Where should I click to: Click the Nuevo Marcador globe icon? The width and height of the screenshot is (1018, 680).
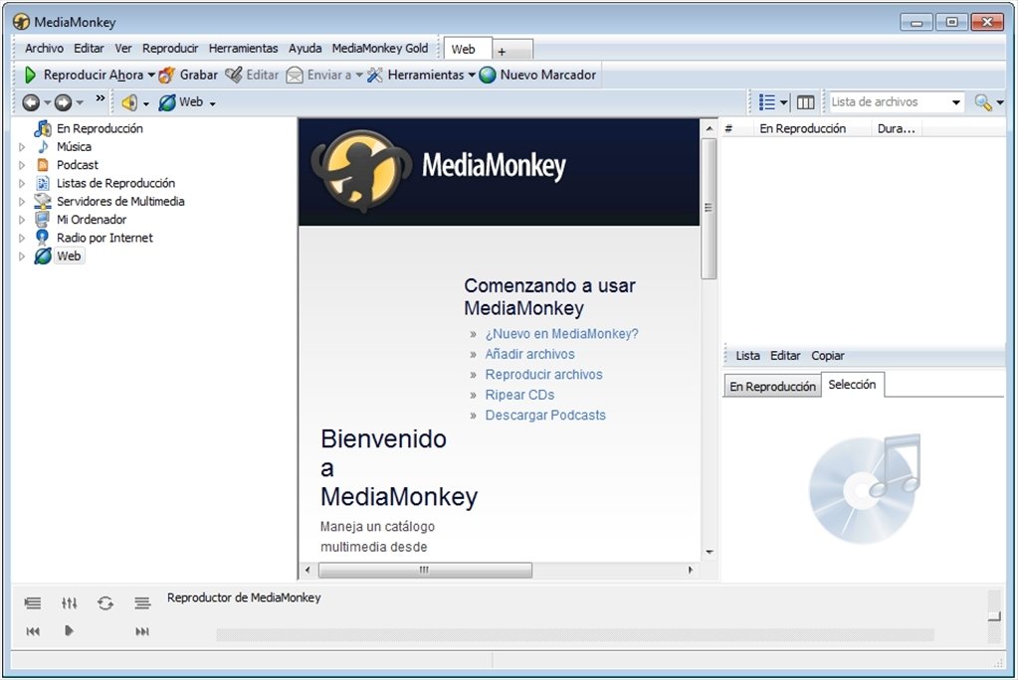click(488, 76)
